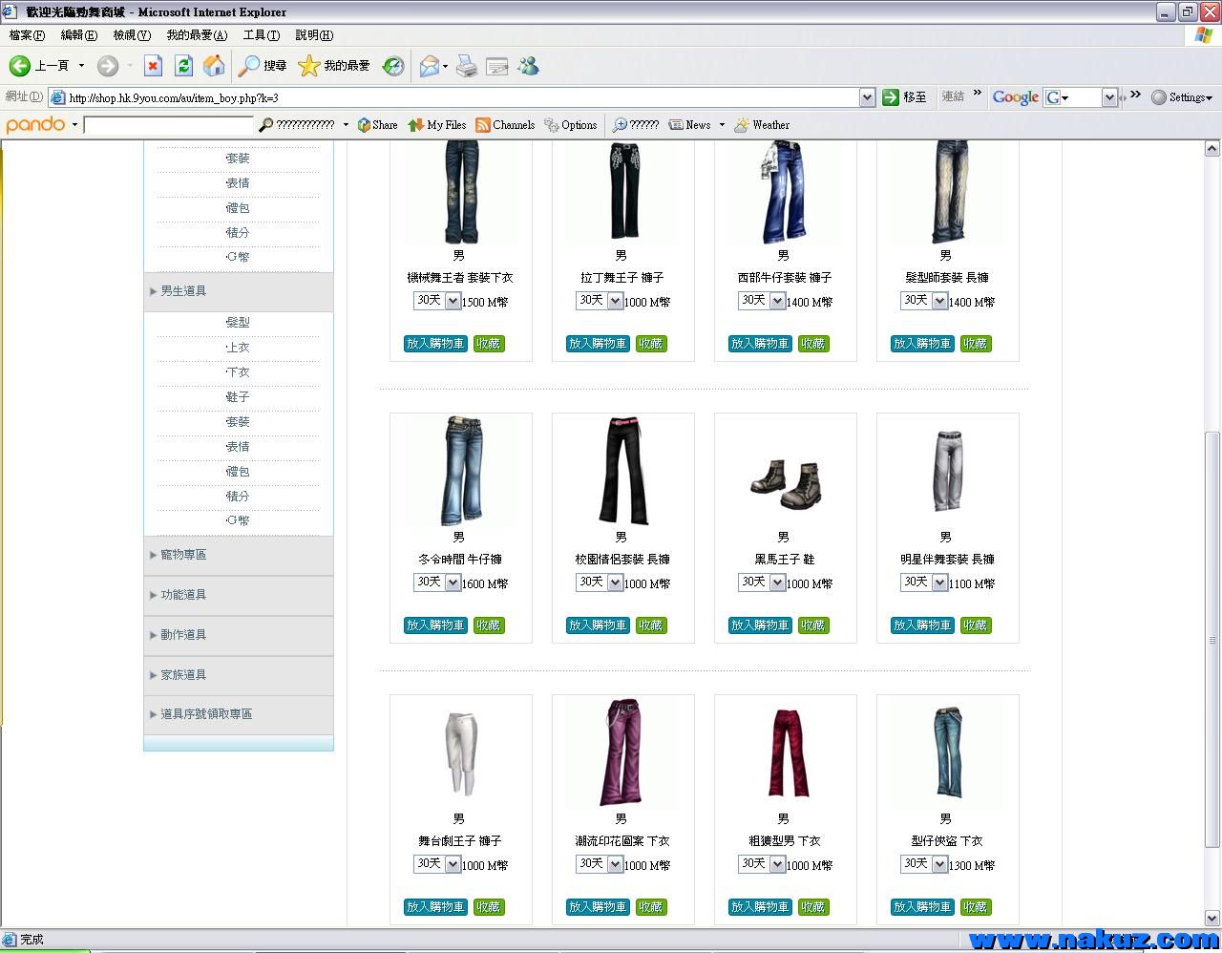
Task: Open the Mail toolbar icon
Action: [x=431, y=66]
